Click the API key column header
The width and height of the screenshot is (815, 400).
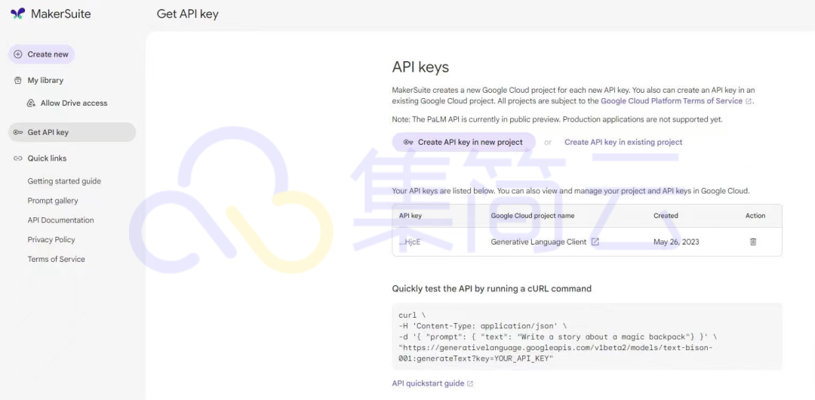point(410,215)
